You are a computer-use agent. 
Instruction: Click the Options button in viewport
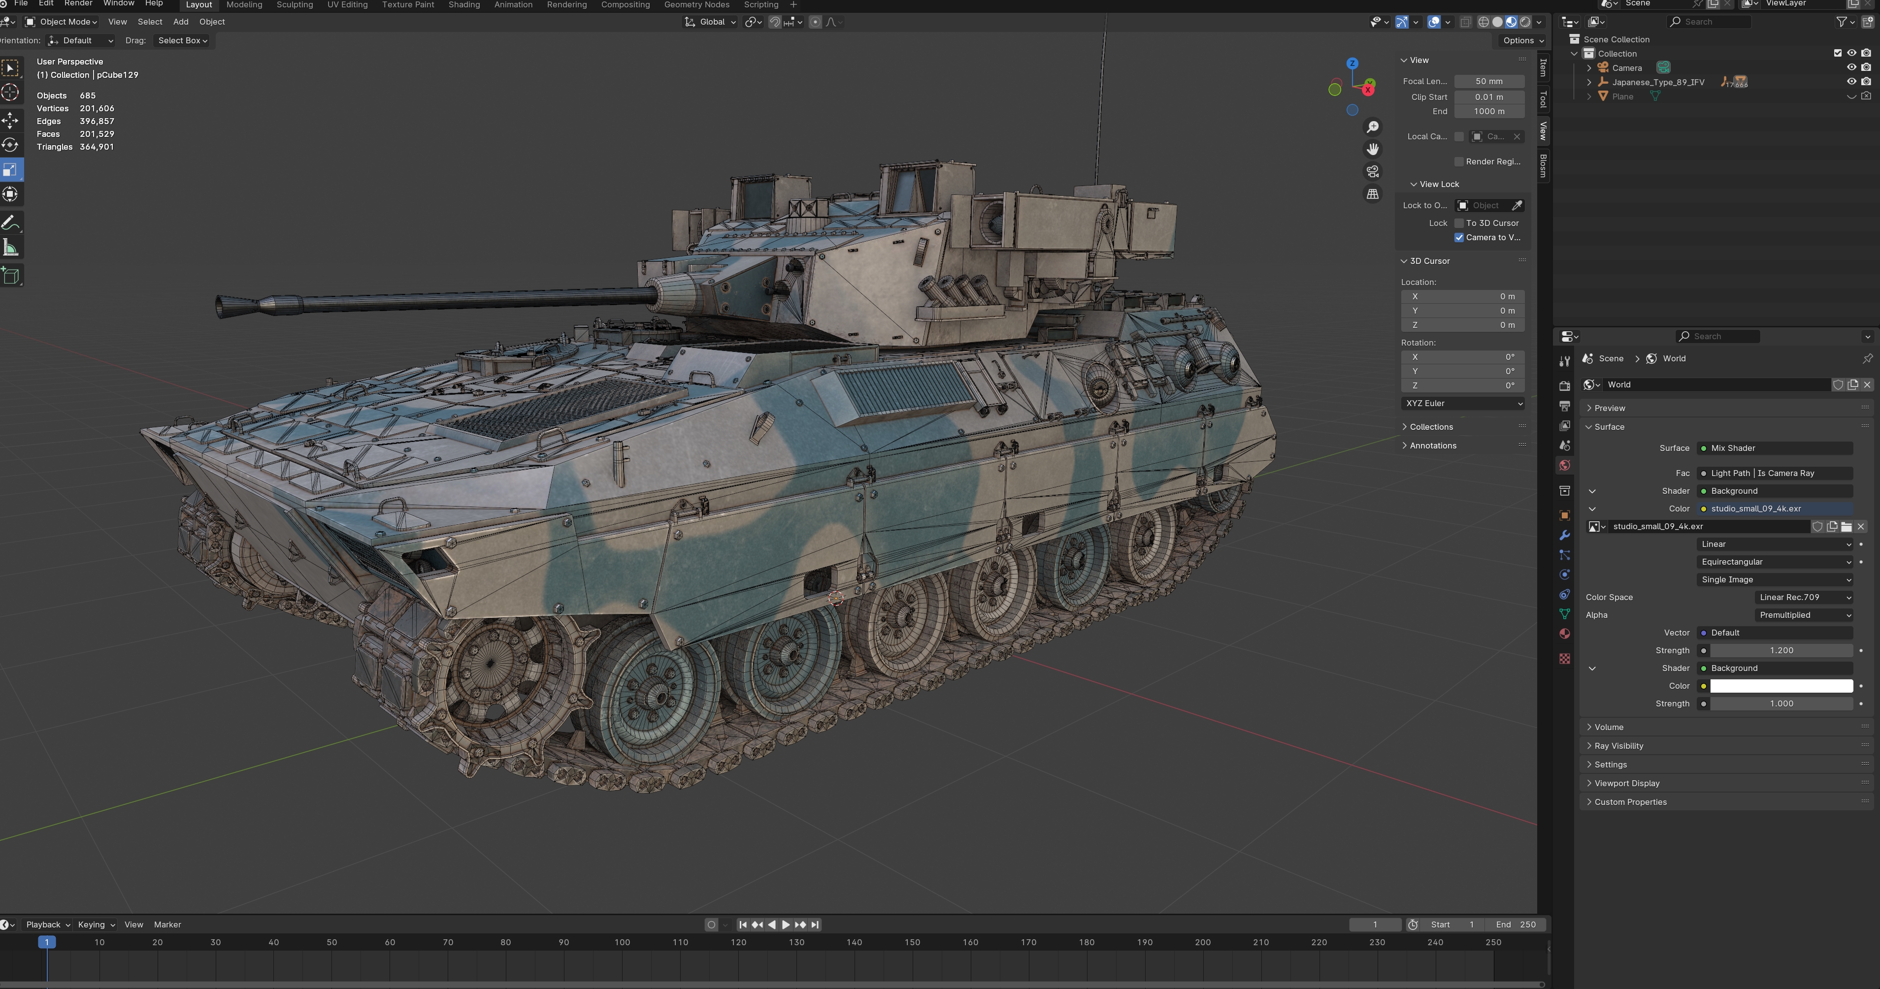click(x=1522, y=41)
